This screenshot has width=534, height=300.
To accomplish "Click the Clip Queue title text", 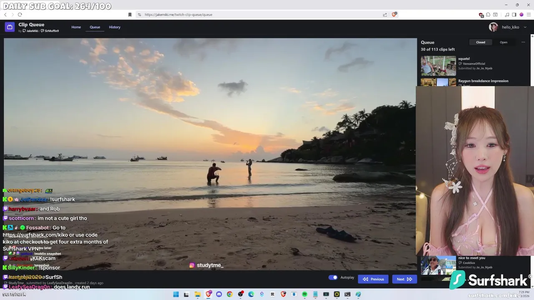I will point(31,25).
